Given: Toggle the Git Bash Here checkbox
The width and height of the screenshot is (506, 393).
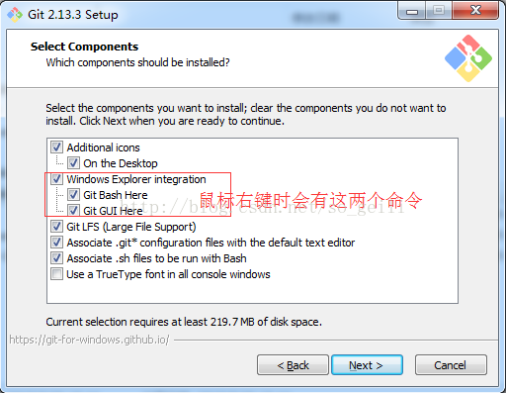Looking at the screenshot, I should point(73,195).
